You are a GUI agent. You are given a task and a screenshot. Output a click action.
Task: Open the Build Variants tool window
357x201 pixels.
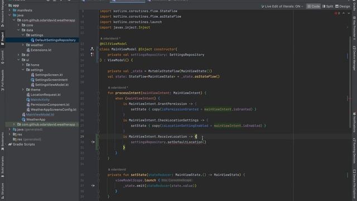[2, 166]
